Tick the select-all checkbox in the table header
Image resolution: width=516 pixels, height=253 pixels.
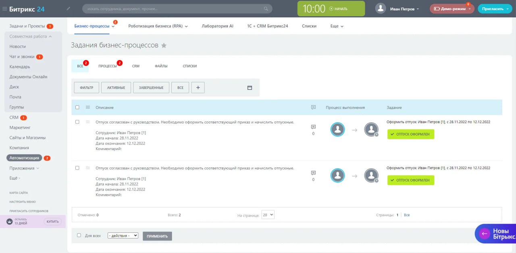(77, 107)
